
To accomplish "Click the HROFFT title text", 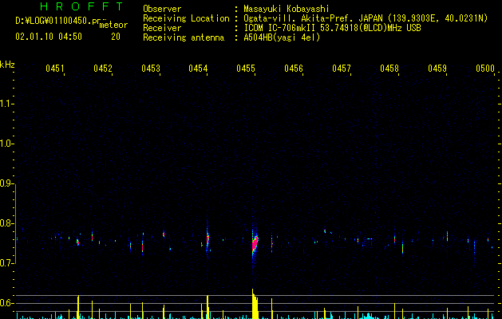I will pos(81,6).
